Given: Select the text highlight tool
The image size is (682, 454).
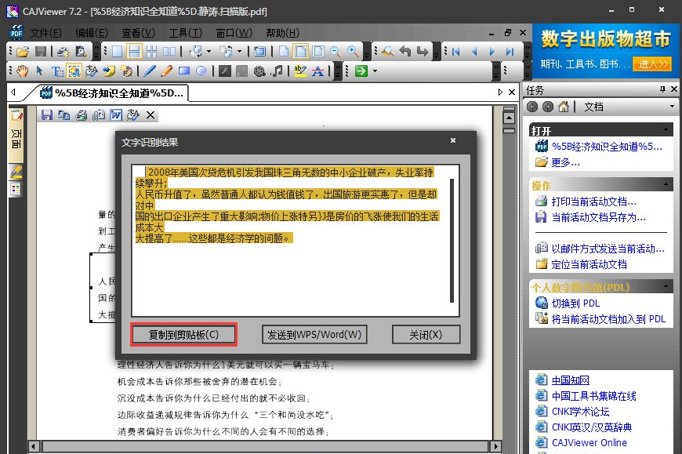Looking at the screenshot, I should pos(300,71).
